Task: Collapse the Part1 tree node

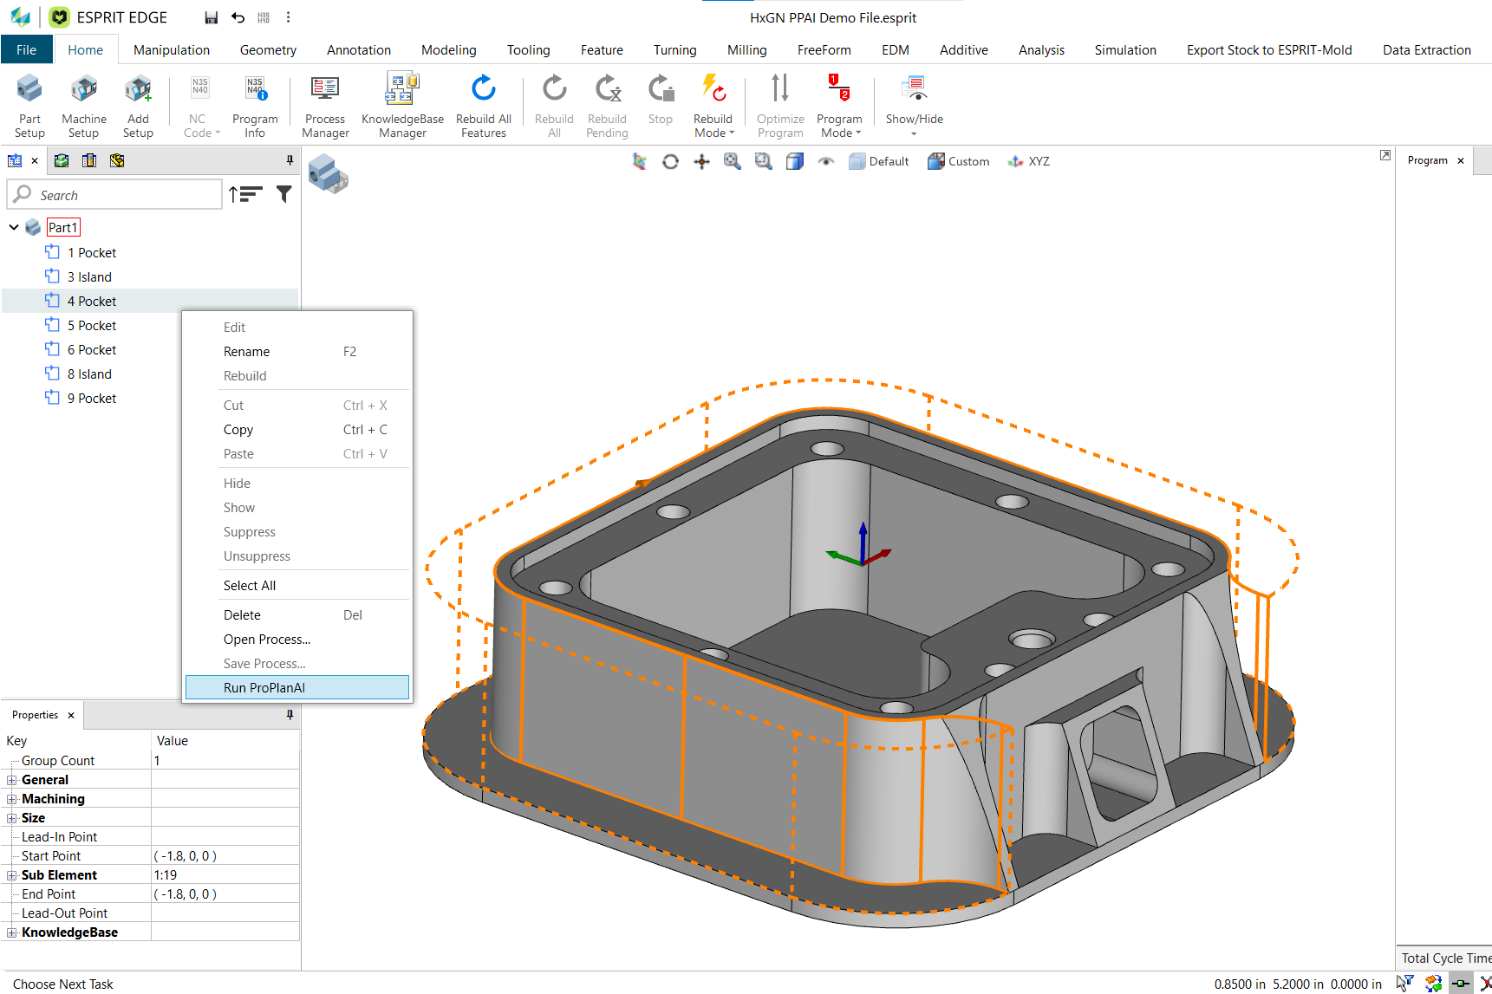Action: tap(14, 227)
